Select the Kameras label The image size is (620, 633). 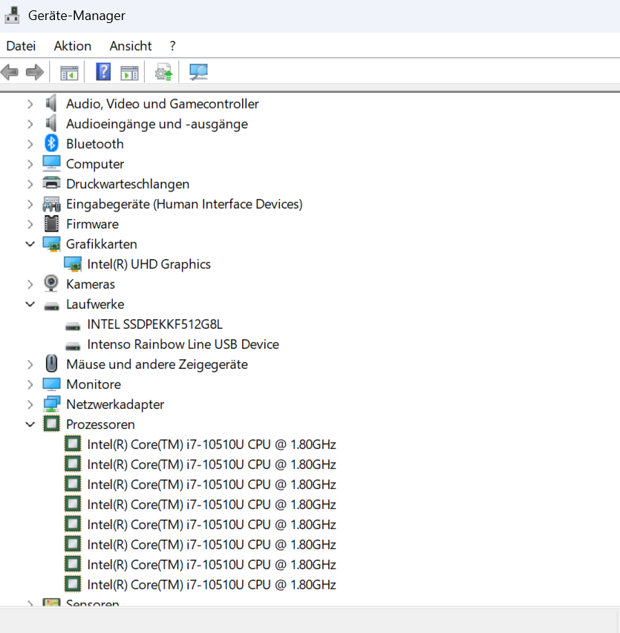pos(91,284)
